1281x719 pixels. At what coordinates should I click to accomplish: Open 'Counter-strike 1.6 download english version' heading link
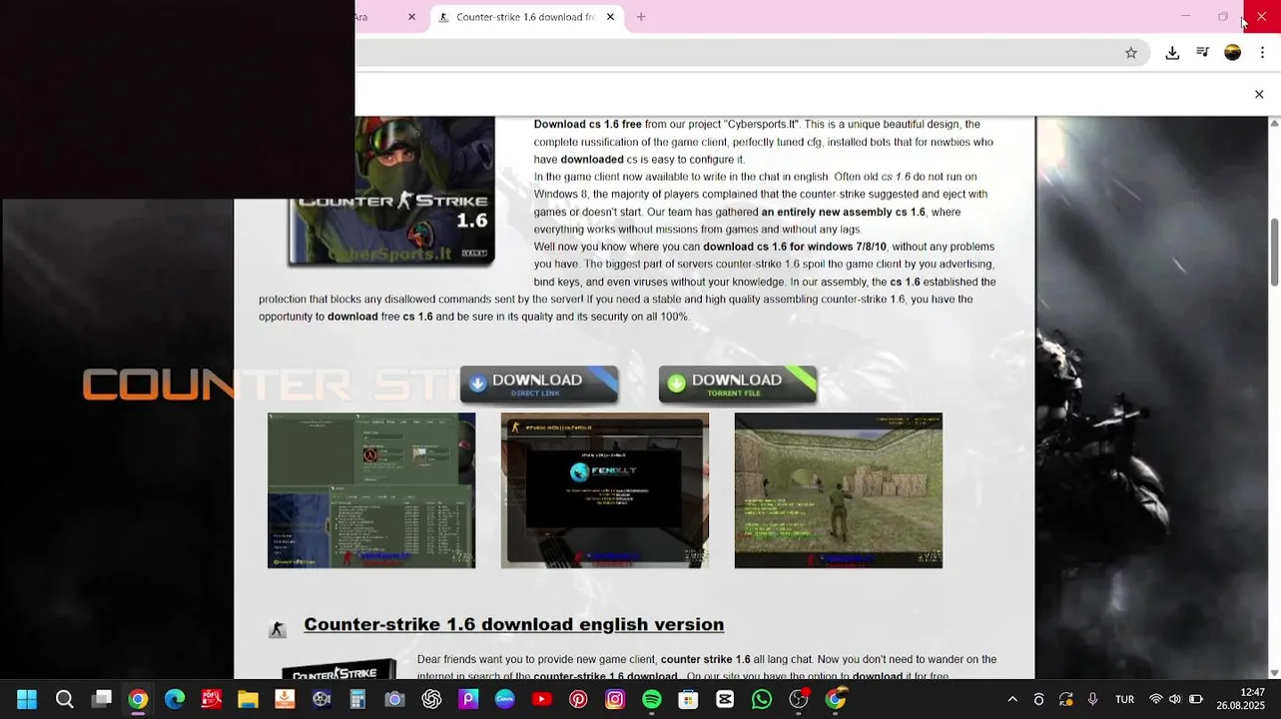coord(514,624)
